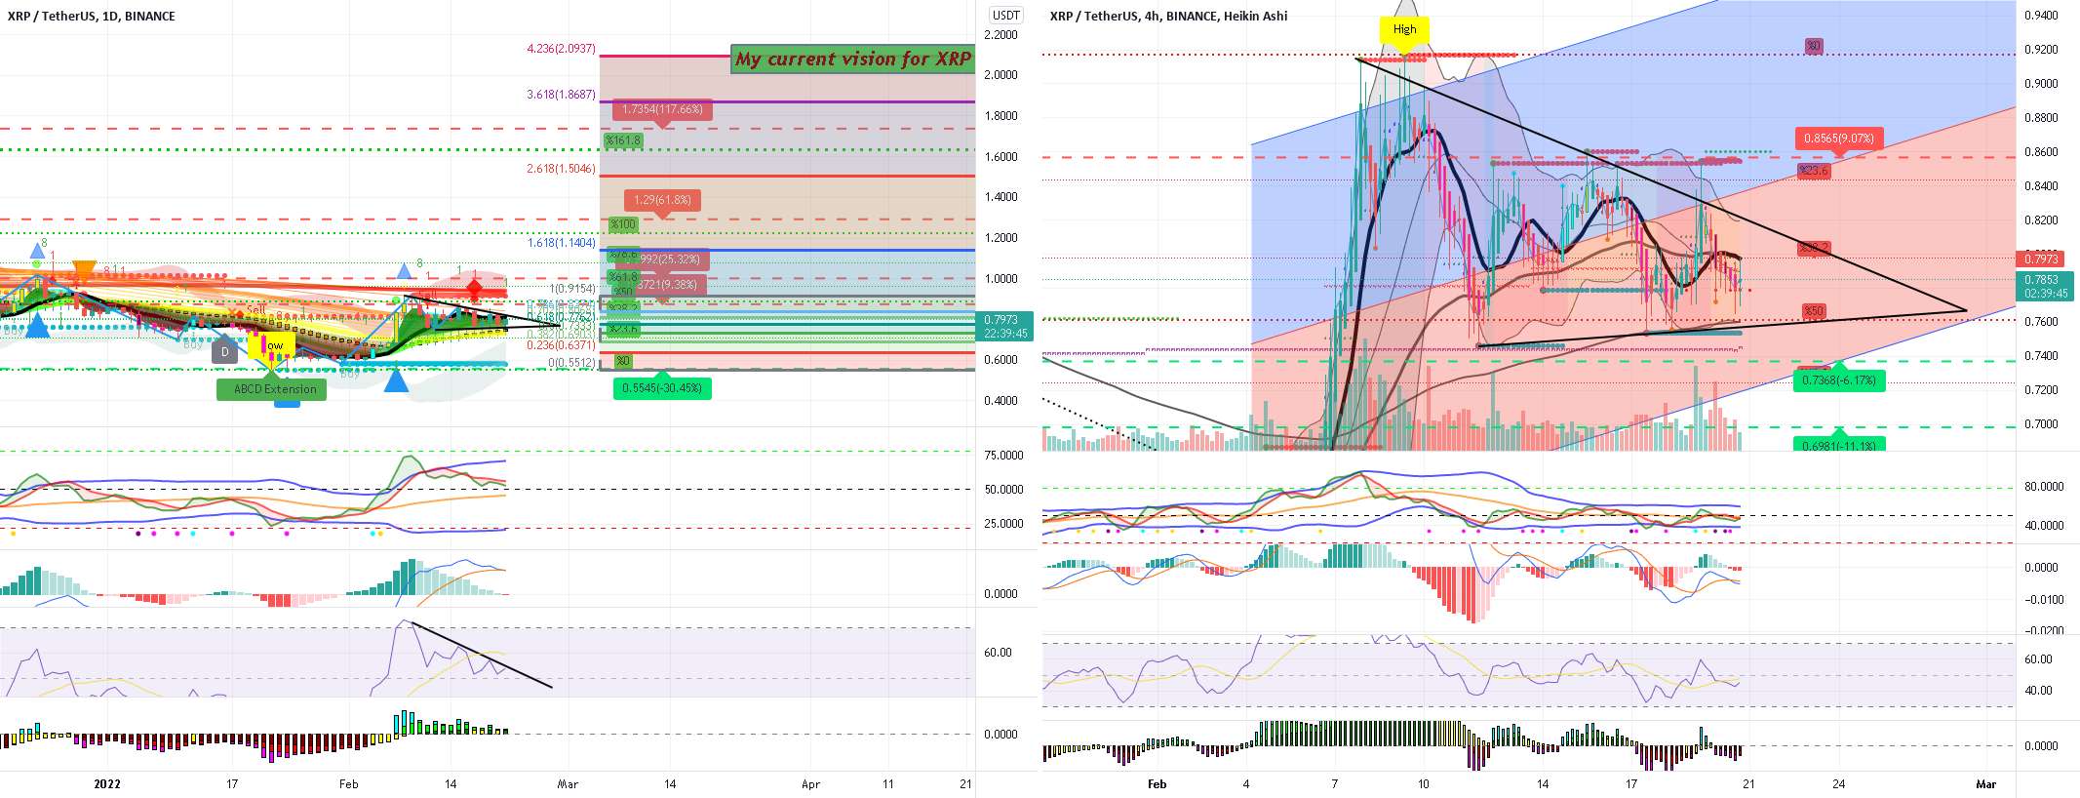Click the 0.7368(-6.17%) label on 4h chart
Image resolution: width=2080 pixels, height=798 pixels.
(1838, 380)
